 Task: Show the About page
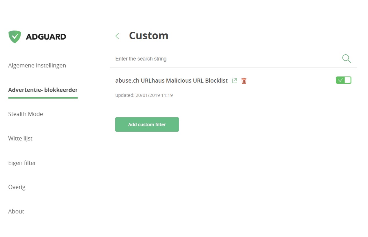(16, 211)
